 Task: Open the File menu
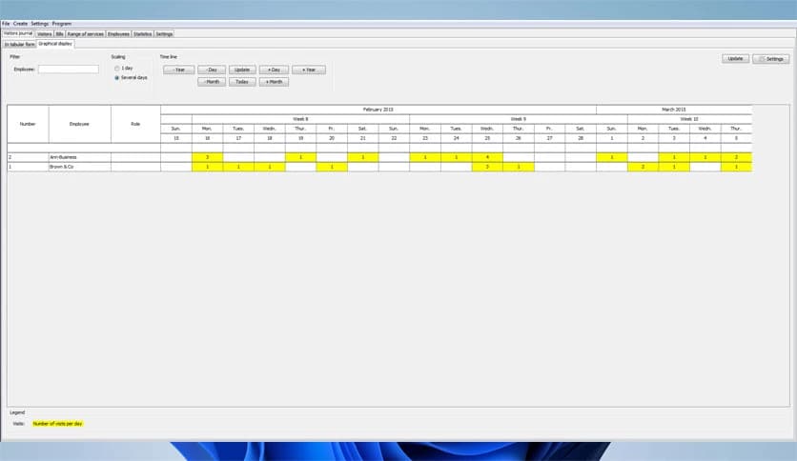pos(6,24)
